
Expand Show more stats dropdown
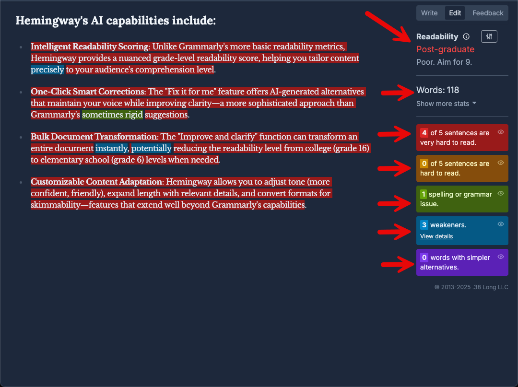click(446, 104)
